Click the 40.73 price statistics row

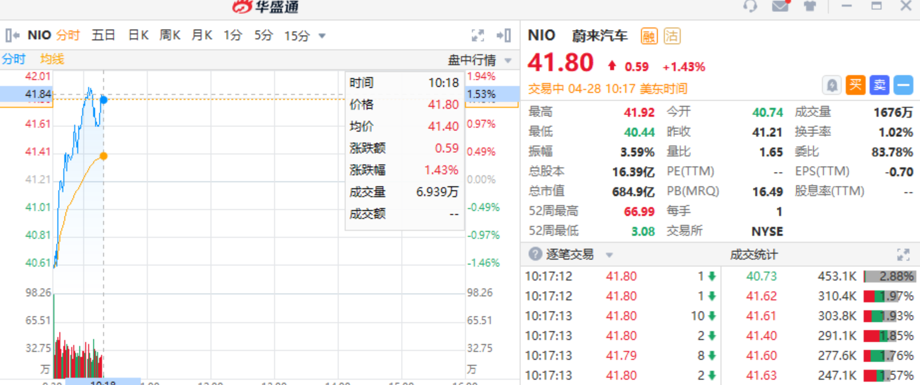click(x=821, y=276)
